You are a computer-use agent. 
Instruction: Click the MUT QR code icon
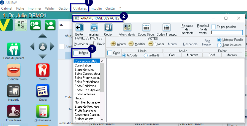coord(21,25)
